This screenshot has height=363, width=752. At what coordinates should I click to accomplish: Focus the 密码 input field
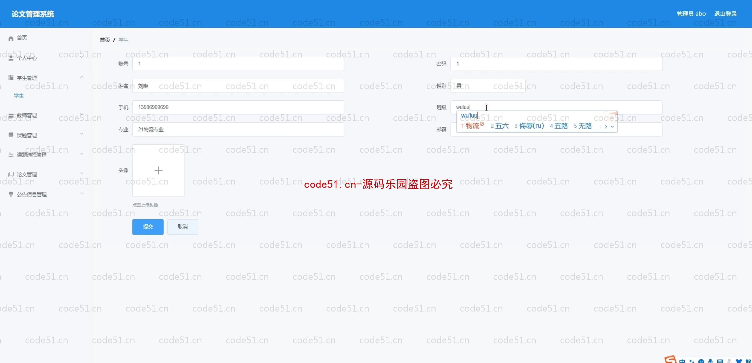click(556, 64)
